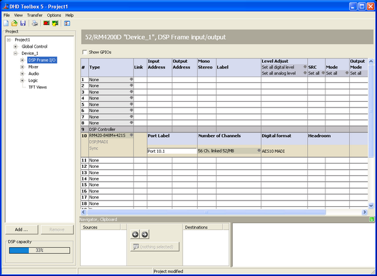Expand the Mixer tree node

22,67
